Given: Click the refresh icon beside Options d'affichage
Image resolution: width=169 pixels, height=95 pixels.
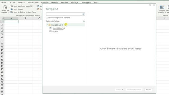Looking at the screenshot, I should [83, 21].
